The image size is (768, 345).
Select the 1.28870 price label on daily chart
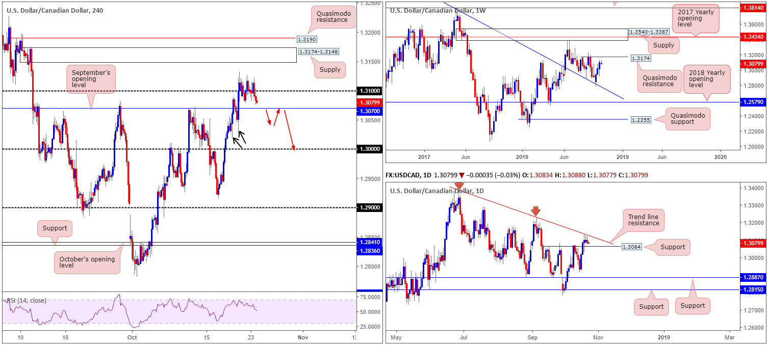(753, 278)
